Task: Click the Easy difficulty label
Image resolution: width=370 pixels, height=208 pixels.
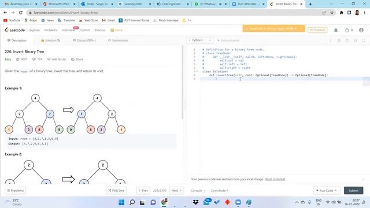Action: coord(8,59)
